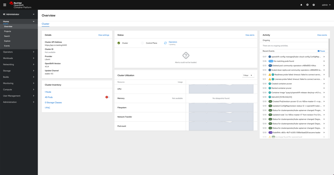
Task: Open the Operators status link
Action: click(173, 42)
